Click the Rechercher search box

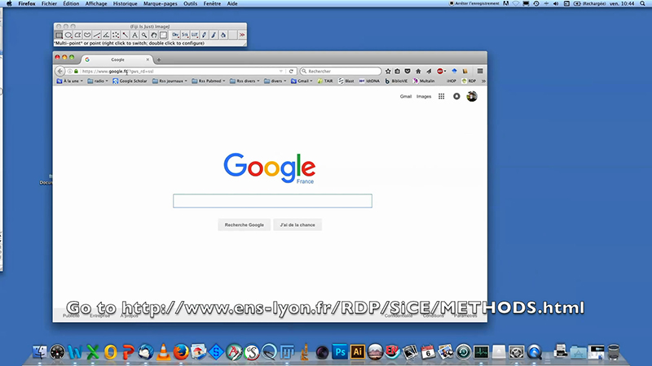click(341, 72)
